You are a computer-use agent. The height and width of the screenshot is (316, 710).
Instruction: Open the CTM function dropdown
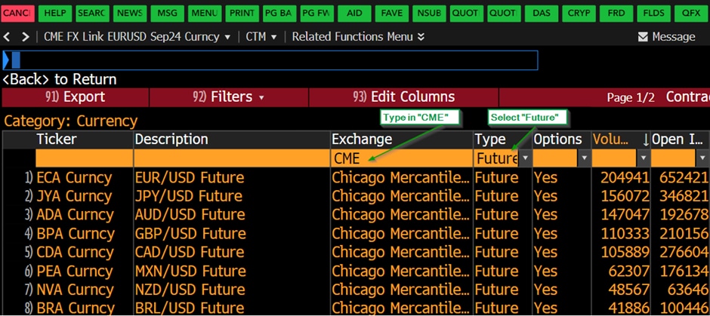pyautogui.click(x=261, y=37)
